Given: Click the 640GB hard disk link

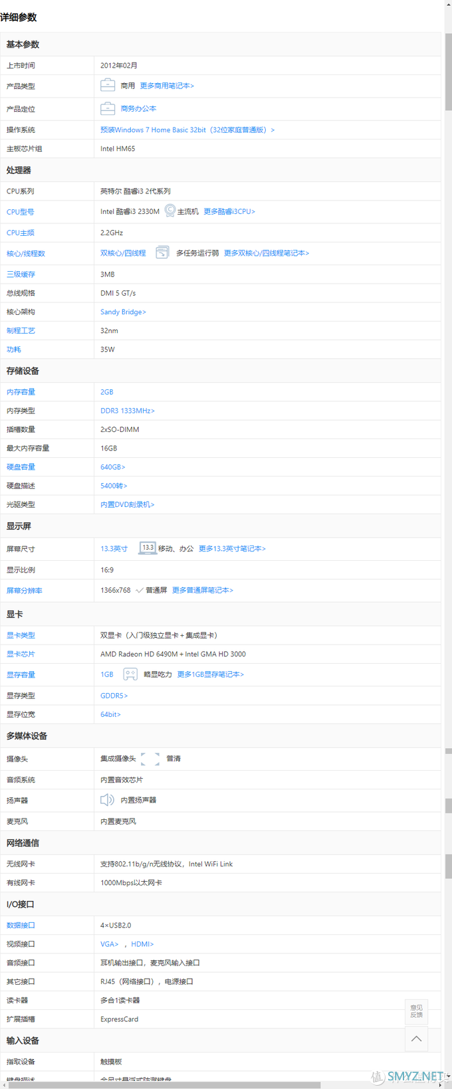Looking at the screenshot, I should 113,467.
